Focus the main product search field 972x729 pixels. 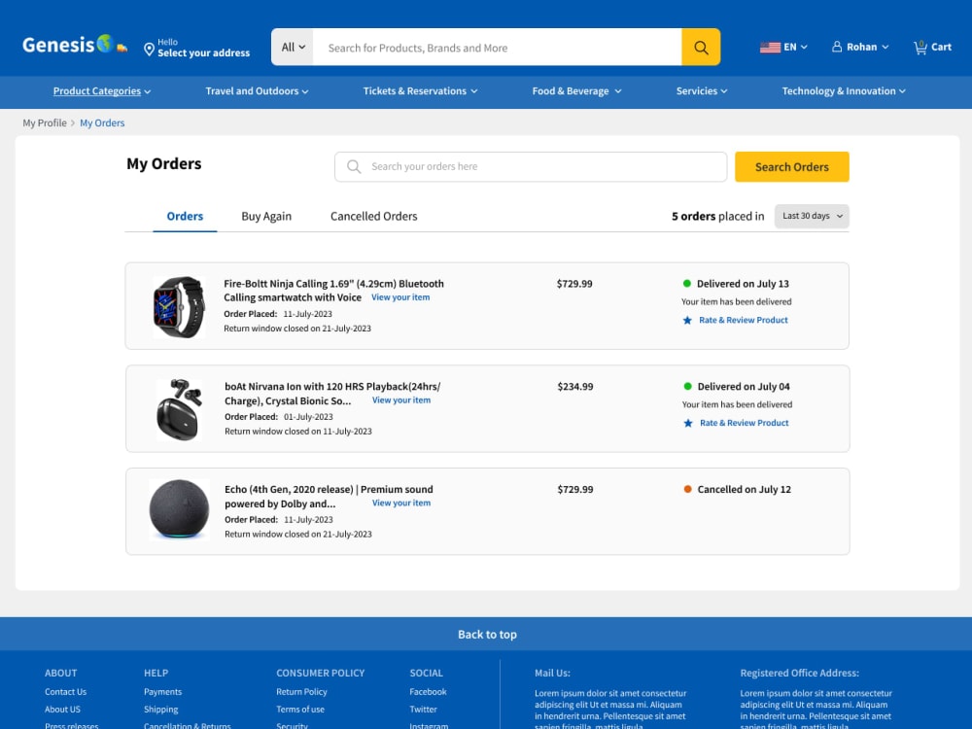click(x=497, y=47)
